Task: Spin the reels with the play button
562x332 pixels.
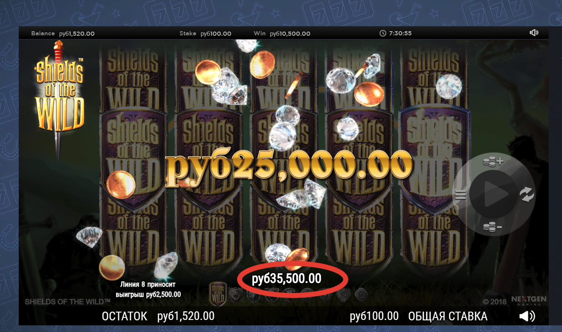Action: [x=493, y=194]
